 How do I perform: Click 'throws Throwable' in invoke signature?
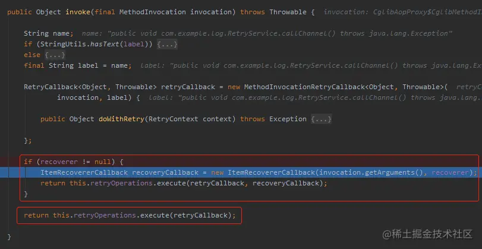pos(273,12)
